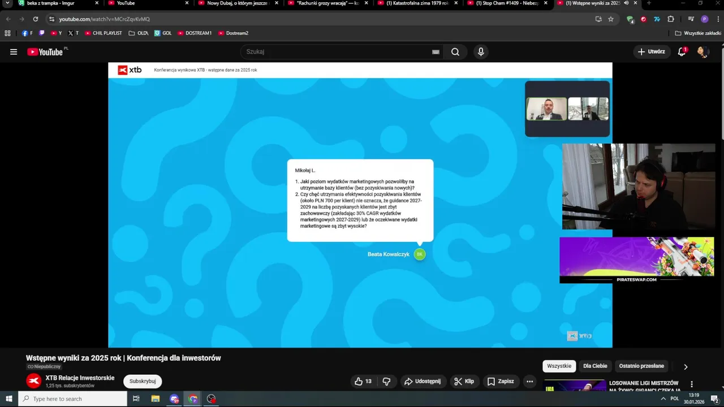This screenshot has width=724, height=407.
Task: Switch to the Stop Cham #1409 tab
Action: click(506, 3)
